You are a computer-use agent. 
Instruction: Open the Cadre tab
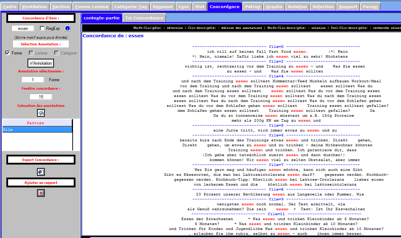10,7
